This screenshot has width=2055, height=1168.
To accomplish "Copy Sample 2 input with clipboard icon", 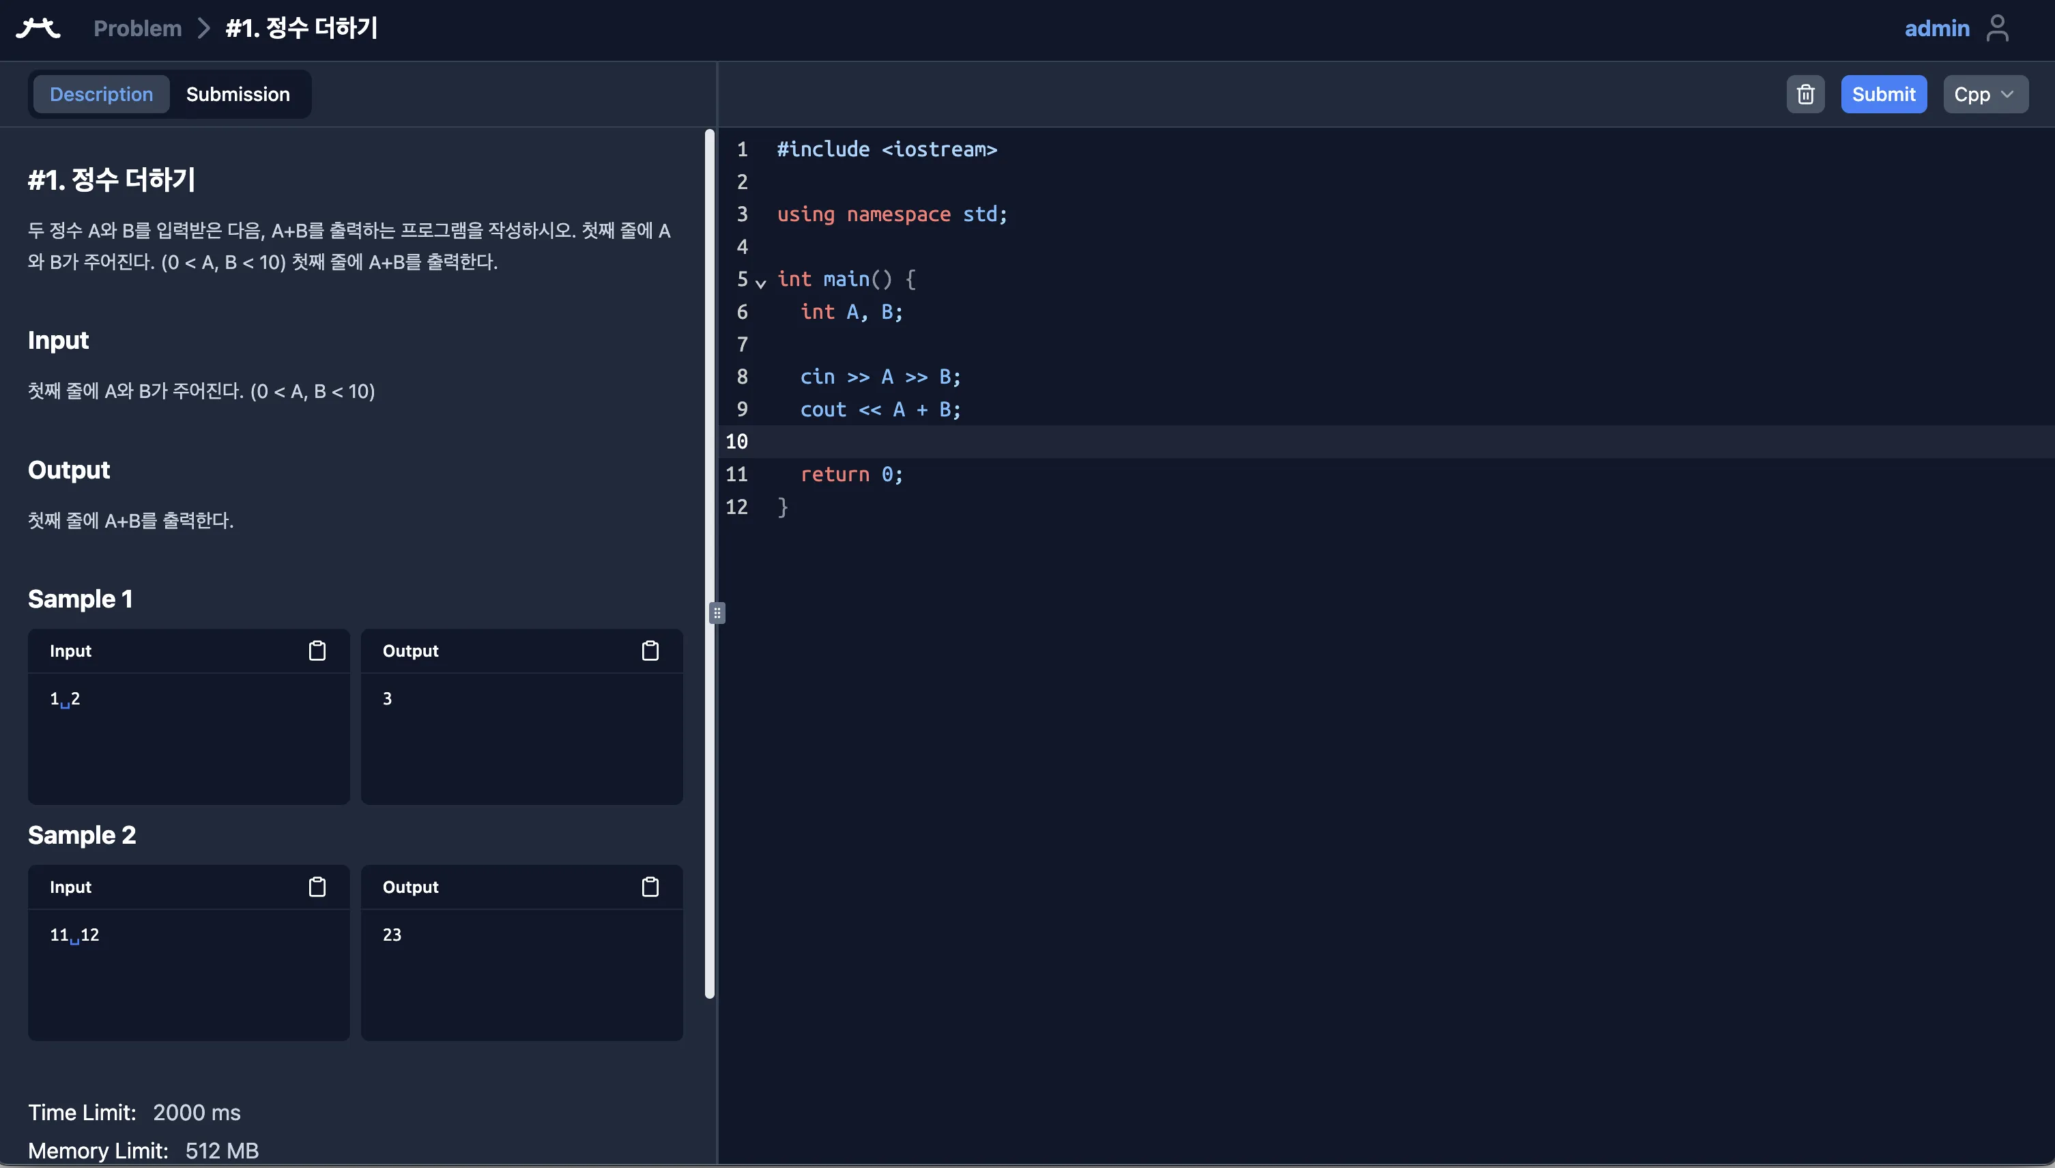I will [x=317, y=887].
